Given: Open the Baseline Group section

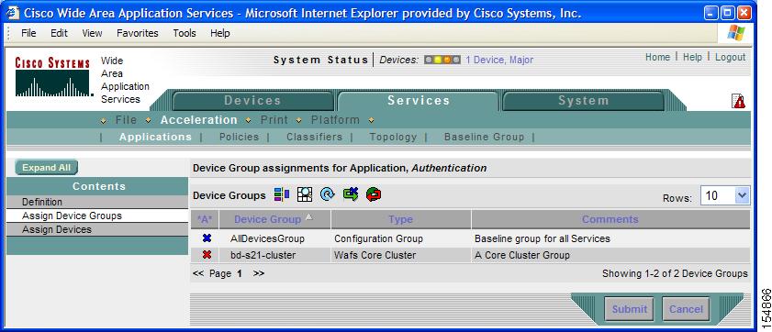Looking at the screenshot, I should pos(485,138).
